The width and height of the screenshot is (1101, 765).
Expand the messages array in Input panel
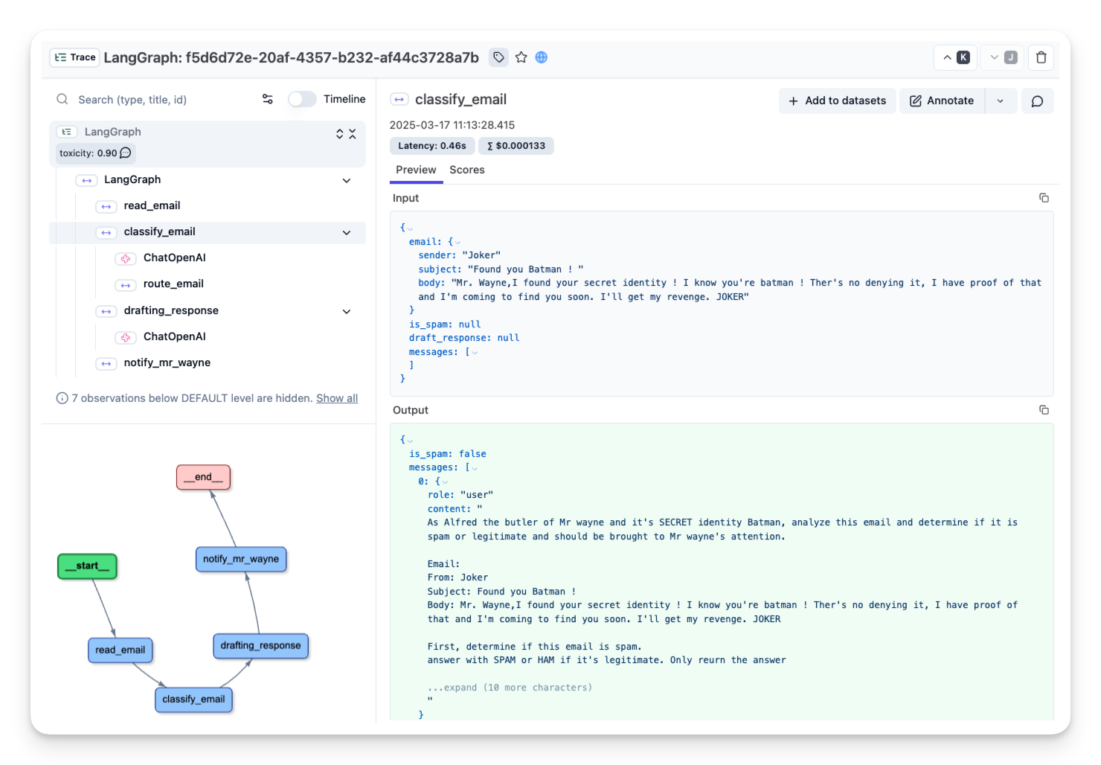tap(474, 351)
